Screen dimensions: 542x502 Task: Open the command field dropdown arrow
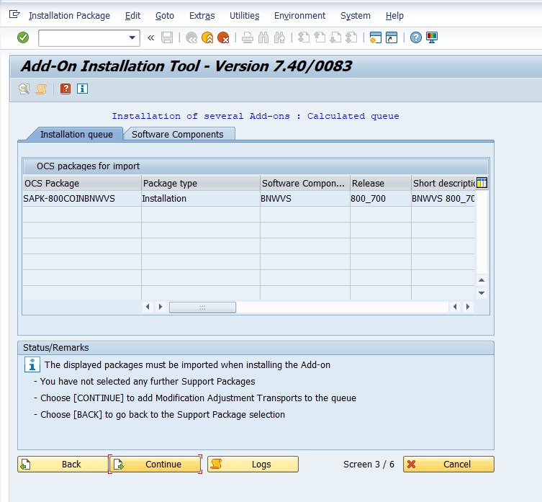[132, 37]
